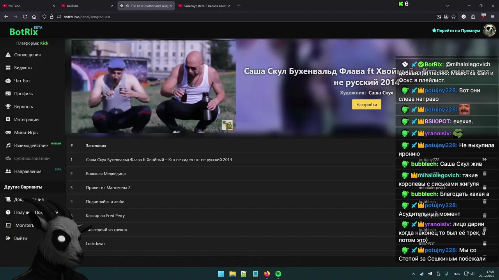
Task: Click the shield tracking protection icon
Action: point(44,17)
